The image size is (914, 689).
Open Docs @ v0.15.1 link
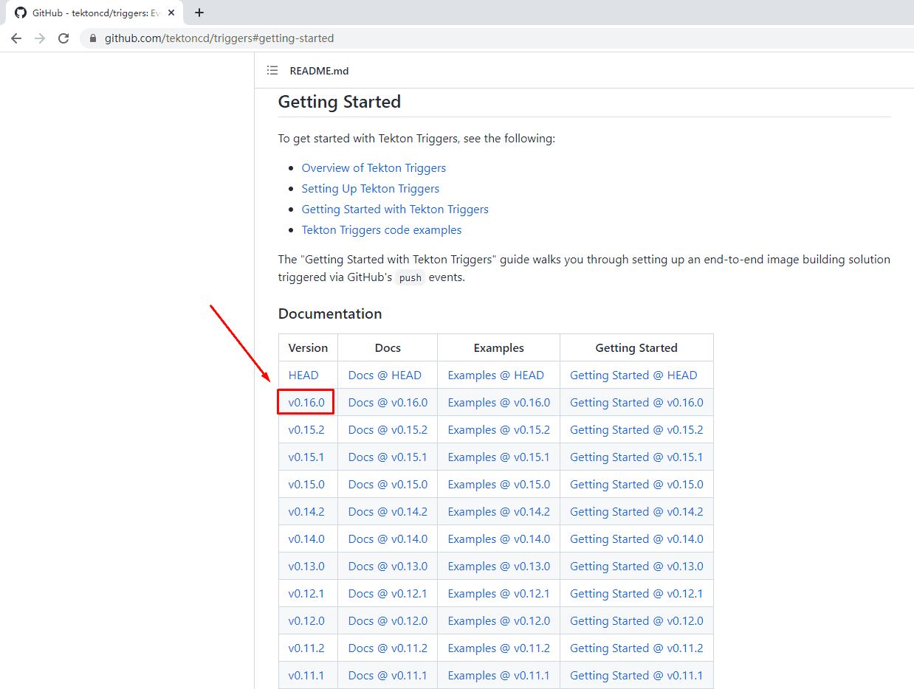tap(388, 457)
